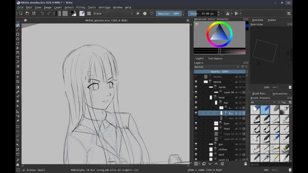Toggle preserve alpha in toolbar

point(145,13)
